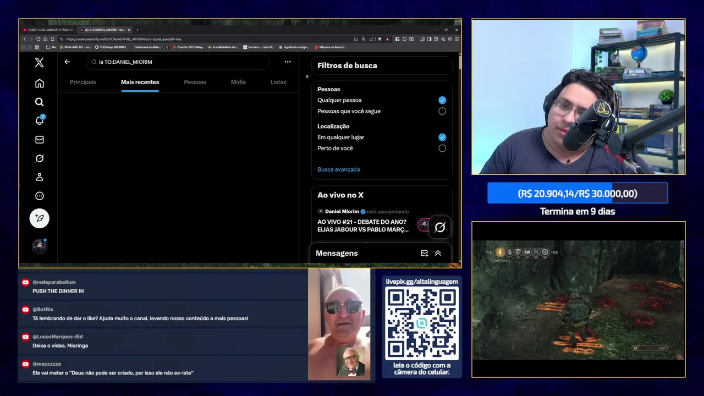704x396 pixels.
Task: Click @BotRix chat username
Action: click(x=43, y=310)
